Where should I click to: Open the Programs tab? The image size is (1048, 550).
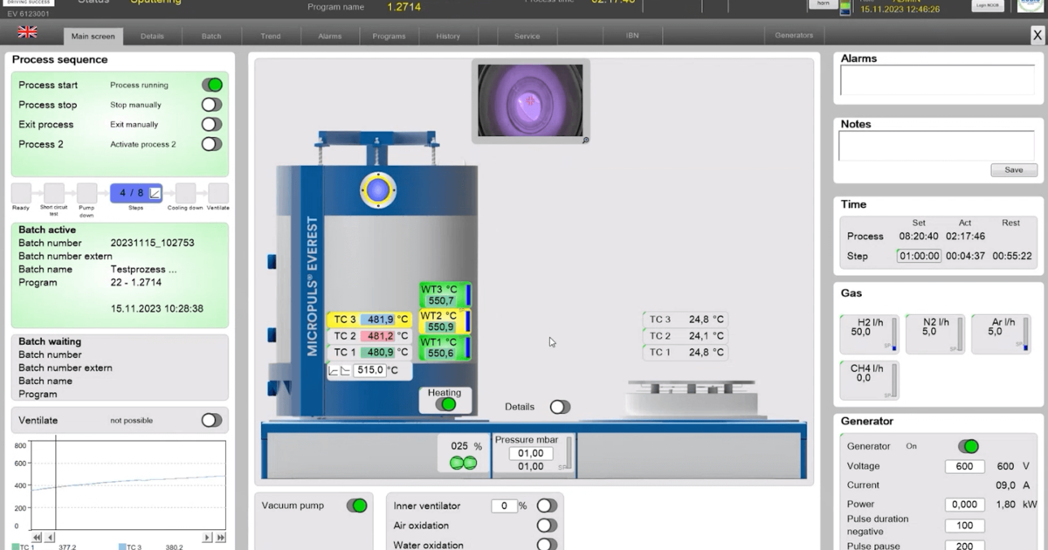pyautogui.click(x=389, y=36)
